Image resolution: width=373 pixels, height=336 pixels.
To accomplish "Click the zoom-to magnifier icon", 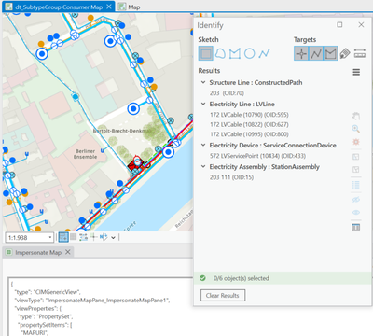I will point(355,129).
